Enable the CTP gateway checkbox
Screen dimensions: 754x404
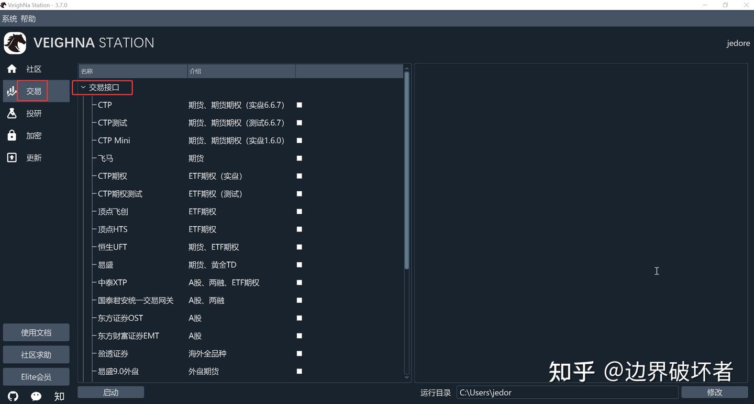pyautogui.click(x=299, y=105)
